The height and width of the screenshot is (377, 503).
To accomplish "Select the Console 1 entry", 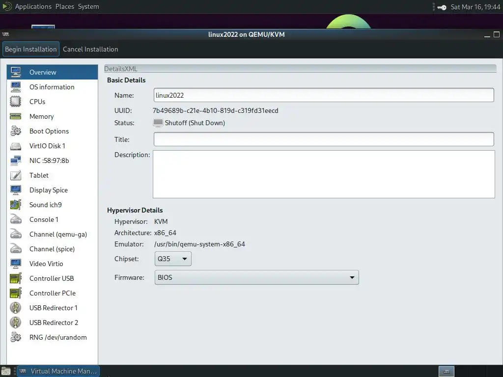I will coord(52,219).
